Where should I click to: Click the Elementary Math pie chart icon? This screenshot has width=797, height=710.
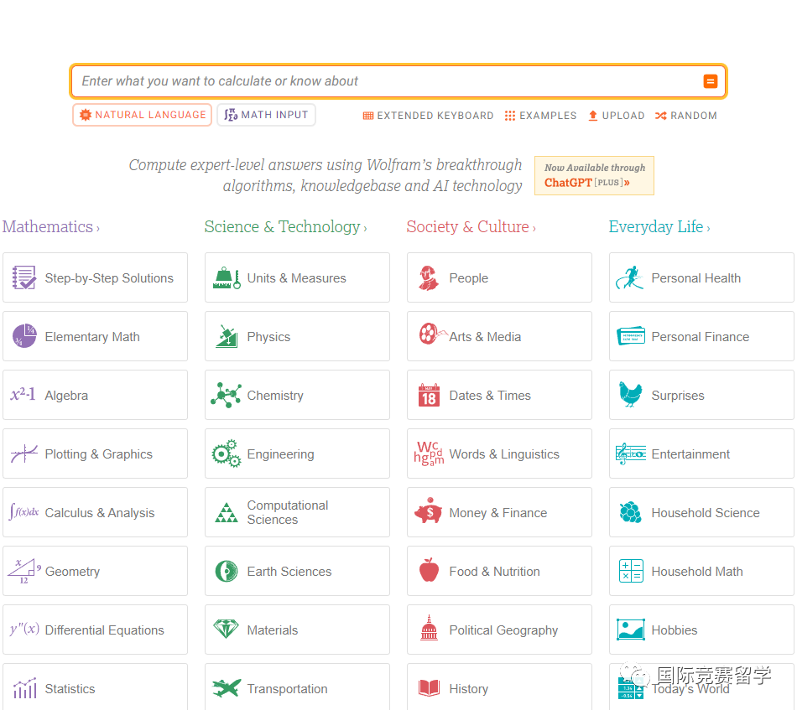tap(23, 336)
